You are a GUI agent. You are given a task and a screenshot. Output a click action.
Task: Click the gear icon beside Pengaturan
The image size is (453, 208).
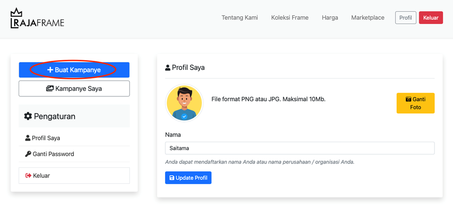[28, 116]
